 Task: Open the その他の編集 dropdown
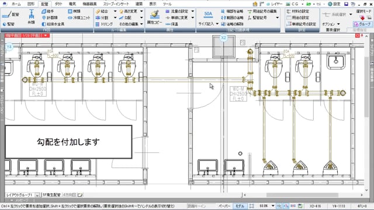click(131, 24)
